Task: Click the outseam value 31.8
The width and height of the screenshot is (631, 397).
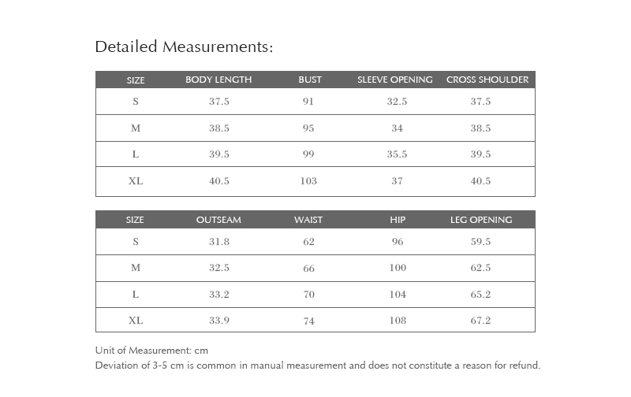Action: (219, 242)
